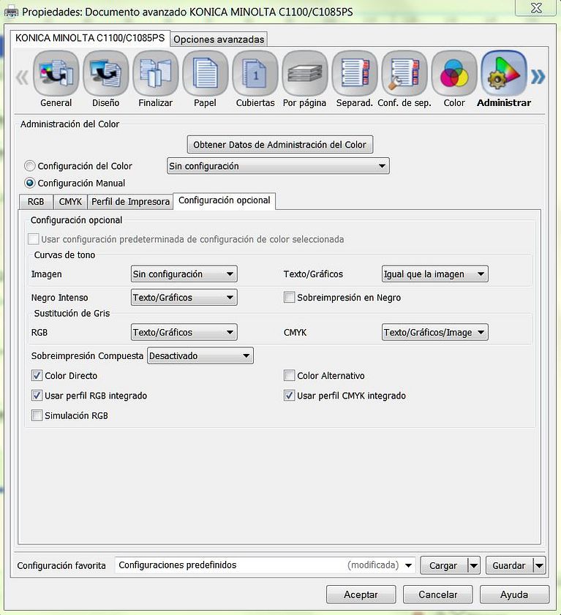This screenshot has width=561, height=615.
Task: Enable Simulación RGB checkbox
Action: click(x=37, y=415)
